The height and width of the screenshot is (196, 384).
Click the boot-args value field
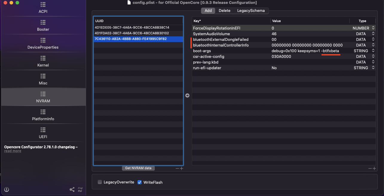coord(305,51)
